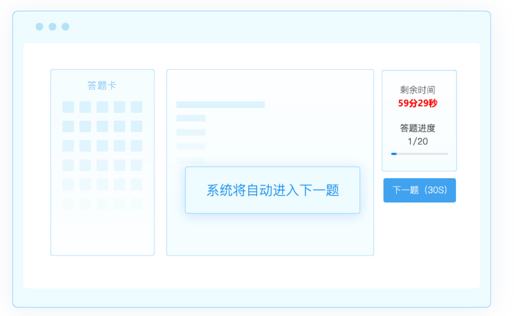Image resolution: width=526 pixels, height=316 pixels.
Task: Pick fourth square in answer card's second row
Action: tap(119, 127)
